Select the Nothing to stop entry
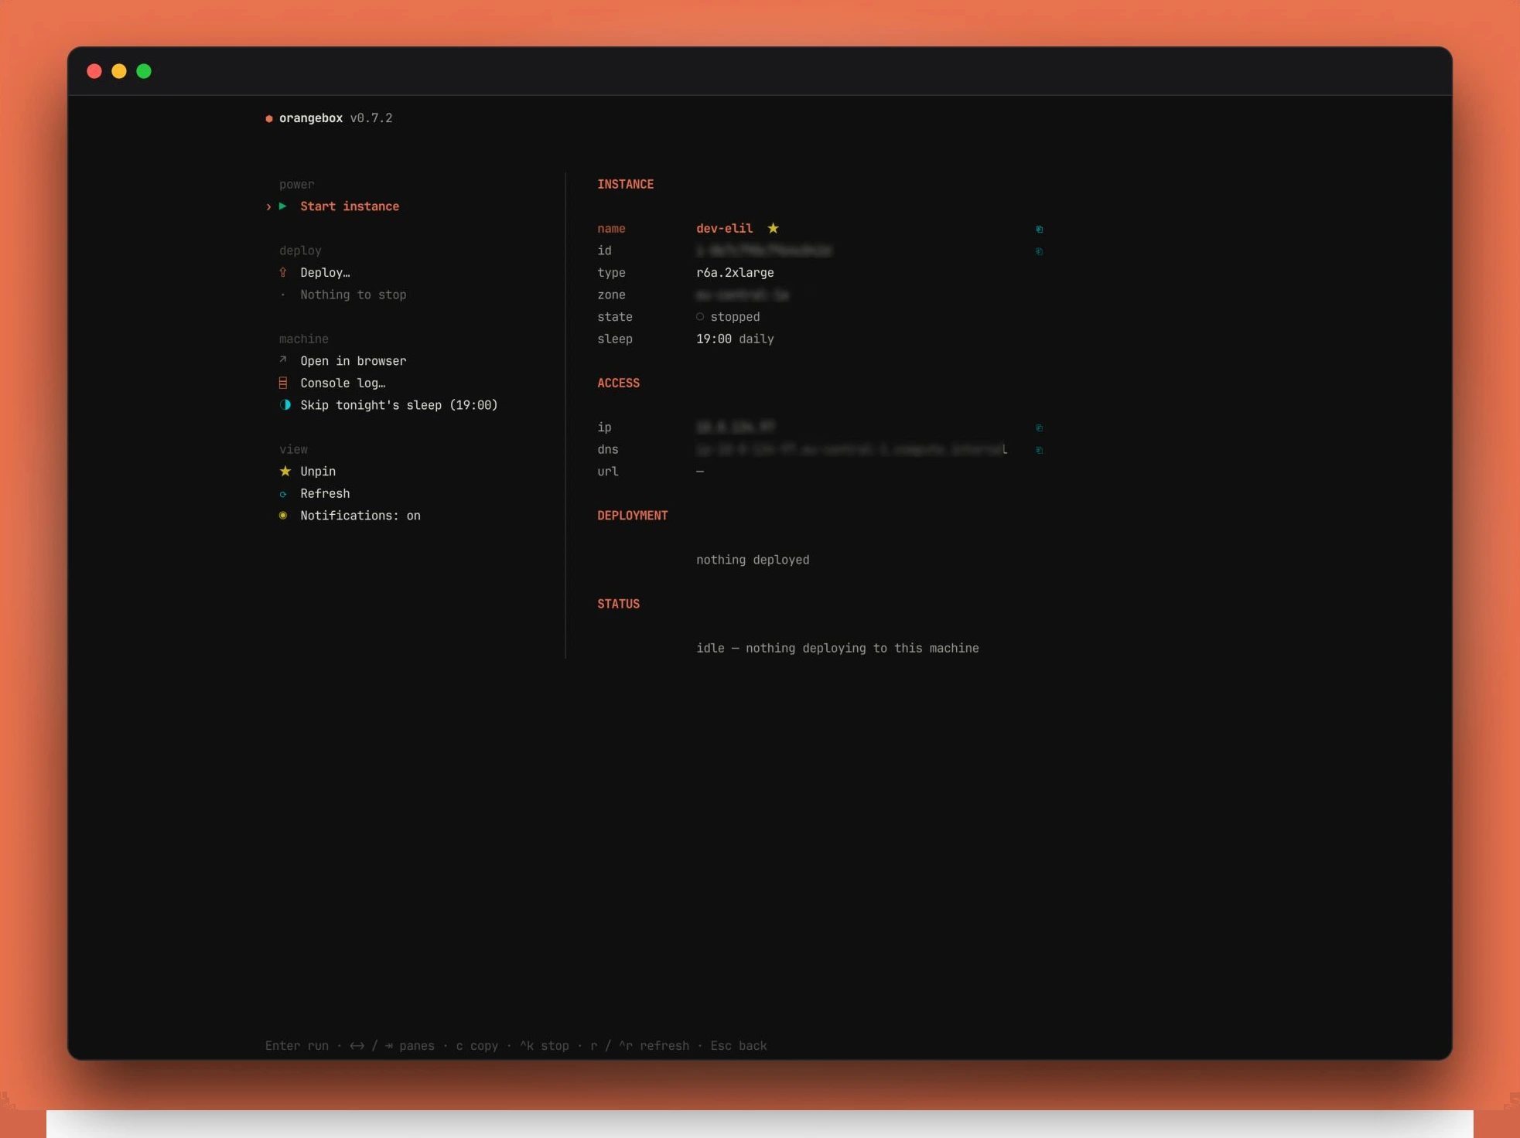Viewport: 1520px width, 1138px height. pyautogui.click(x=353, y=295)
